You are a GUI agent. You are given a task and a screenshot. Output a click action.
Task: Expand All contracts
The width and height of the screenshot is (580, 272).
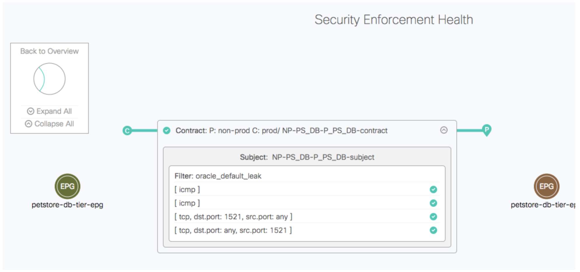[x=50, y=111]
